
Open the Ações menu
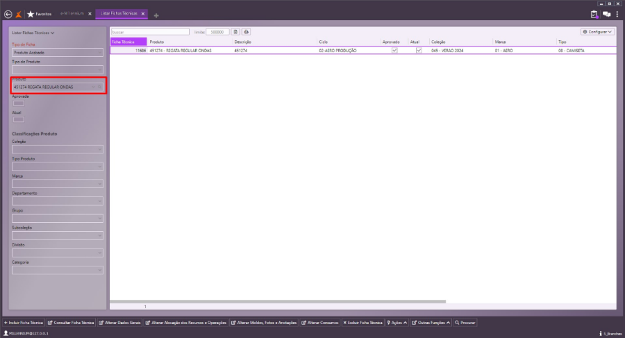(397, 323)
